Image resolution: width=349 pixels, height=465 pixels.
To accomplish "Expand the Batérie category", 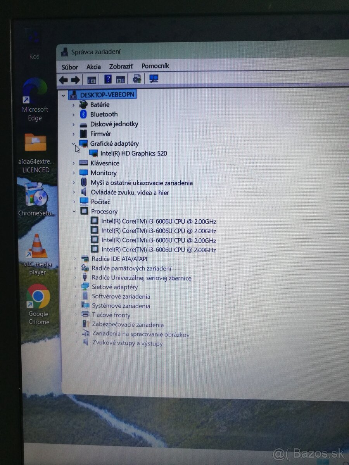I will 74,105.
